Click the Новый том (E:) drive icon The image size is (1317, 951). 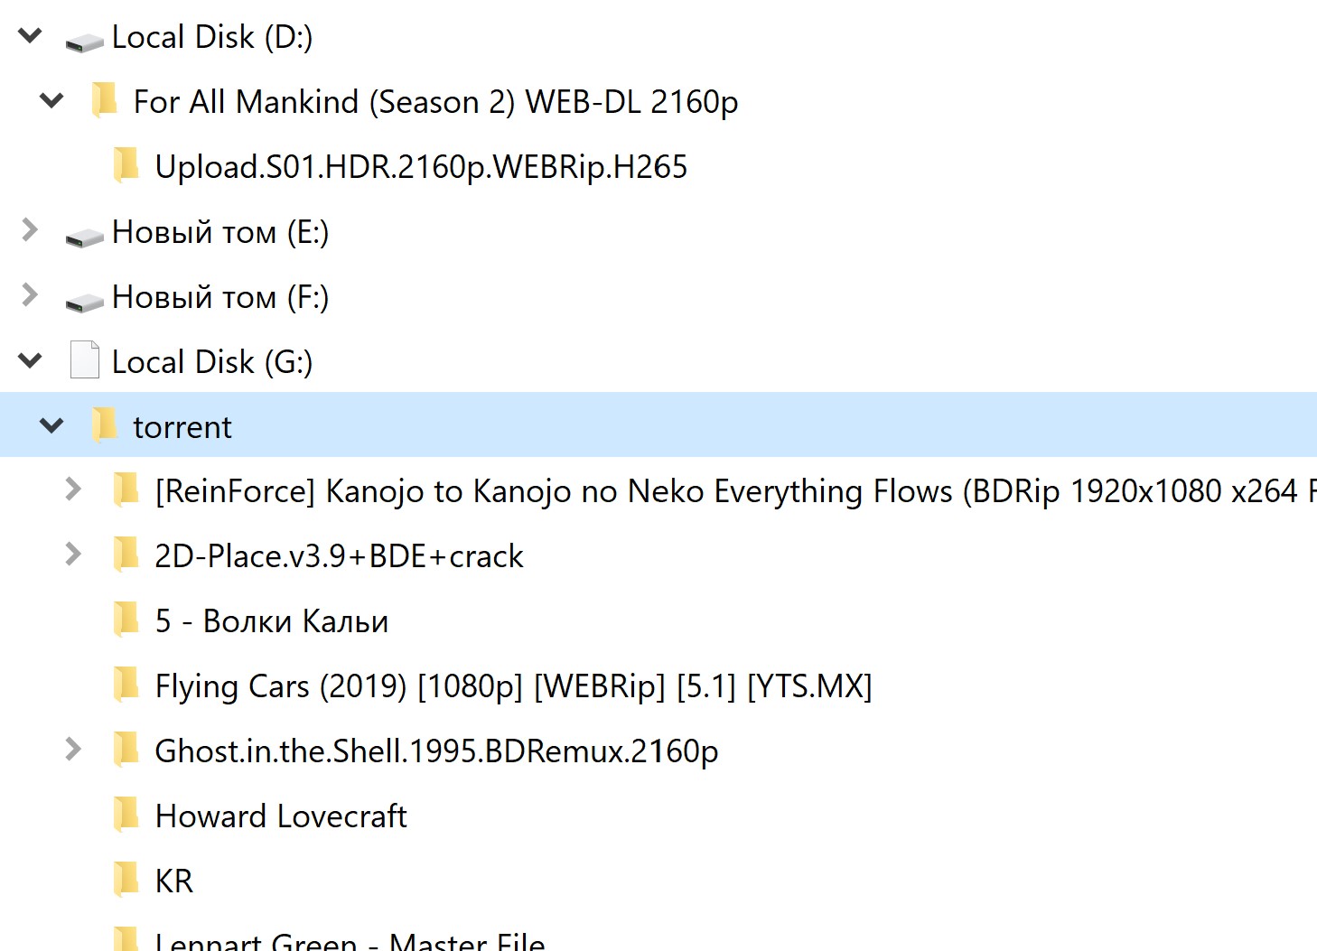click(x=85, y=236)
